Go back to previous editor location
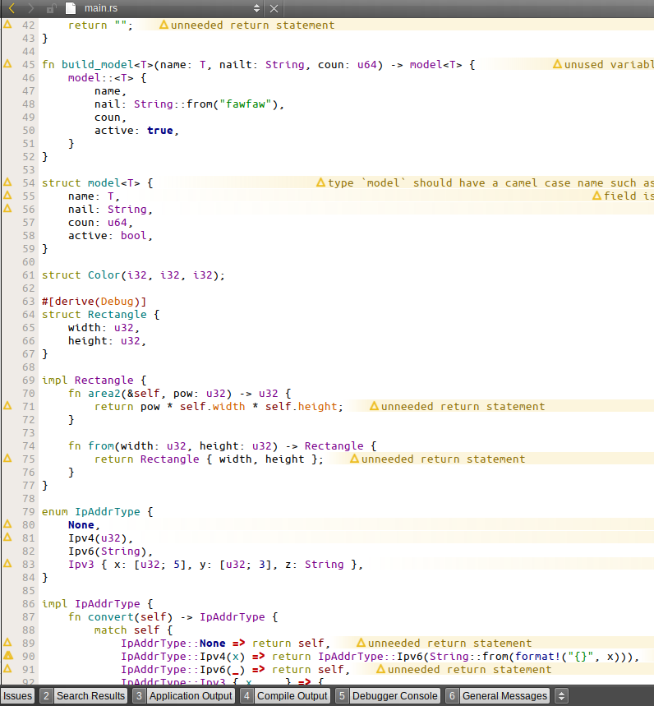This screenshot has height=706, width=654. coord(12,8)
